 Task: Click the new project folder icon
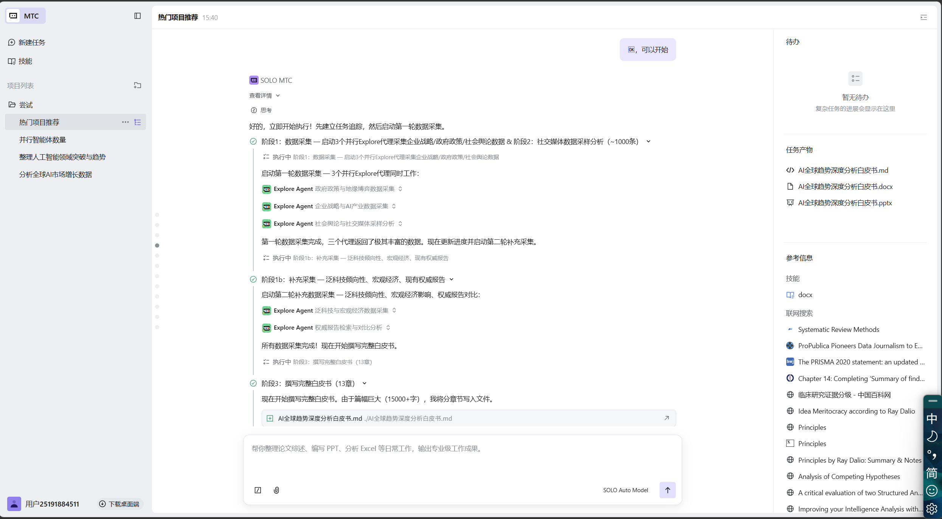(x=138, y=85)
